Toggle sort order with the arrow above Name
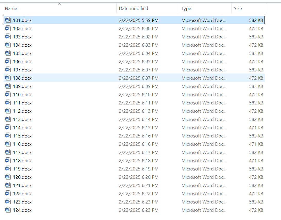Viewport: 281px width, 220px height. coord(60,4)
